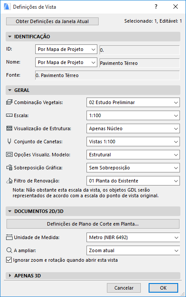Click the ID value field showing 0.
Viewport: 186px width, 297px height.
tap(139, 50)
